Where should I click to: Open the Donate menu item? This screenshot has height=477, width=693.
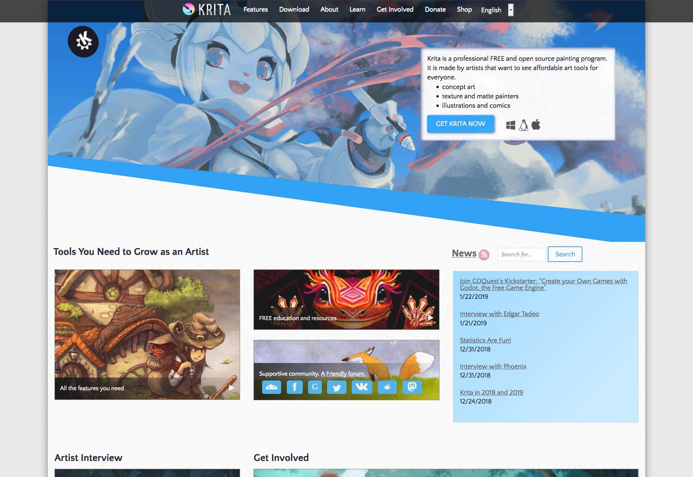click(x=435, y=9)
